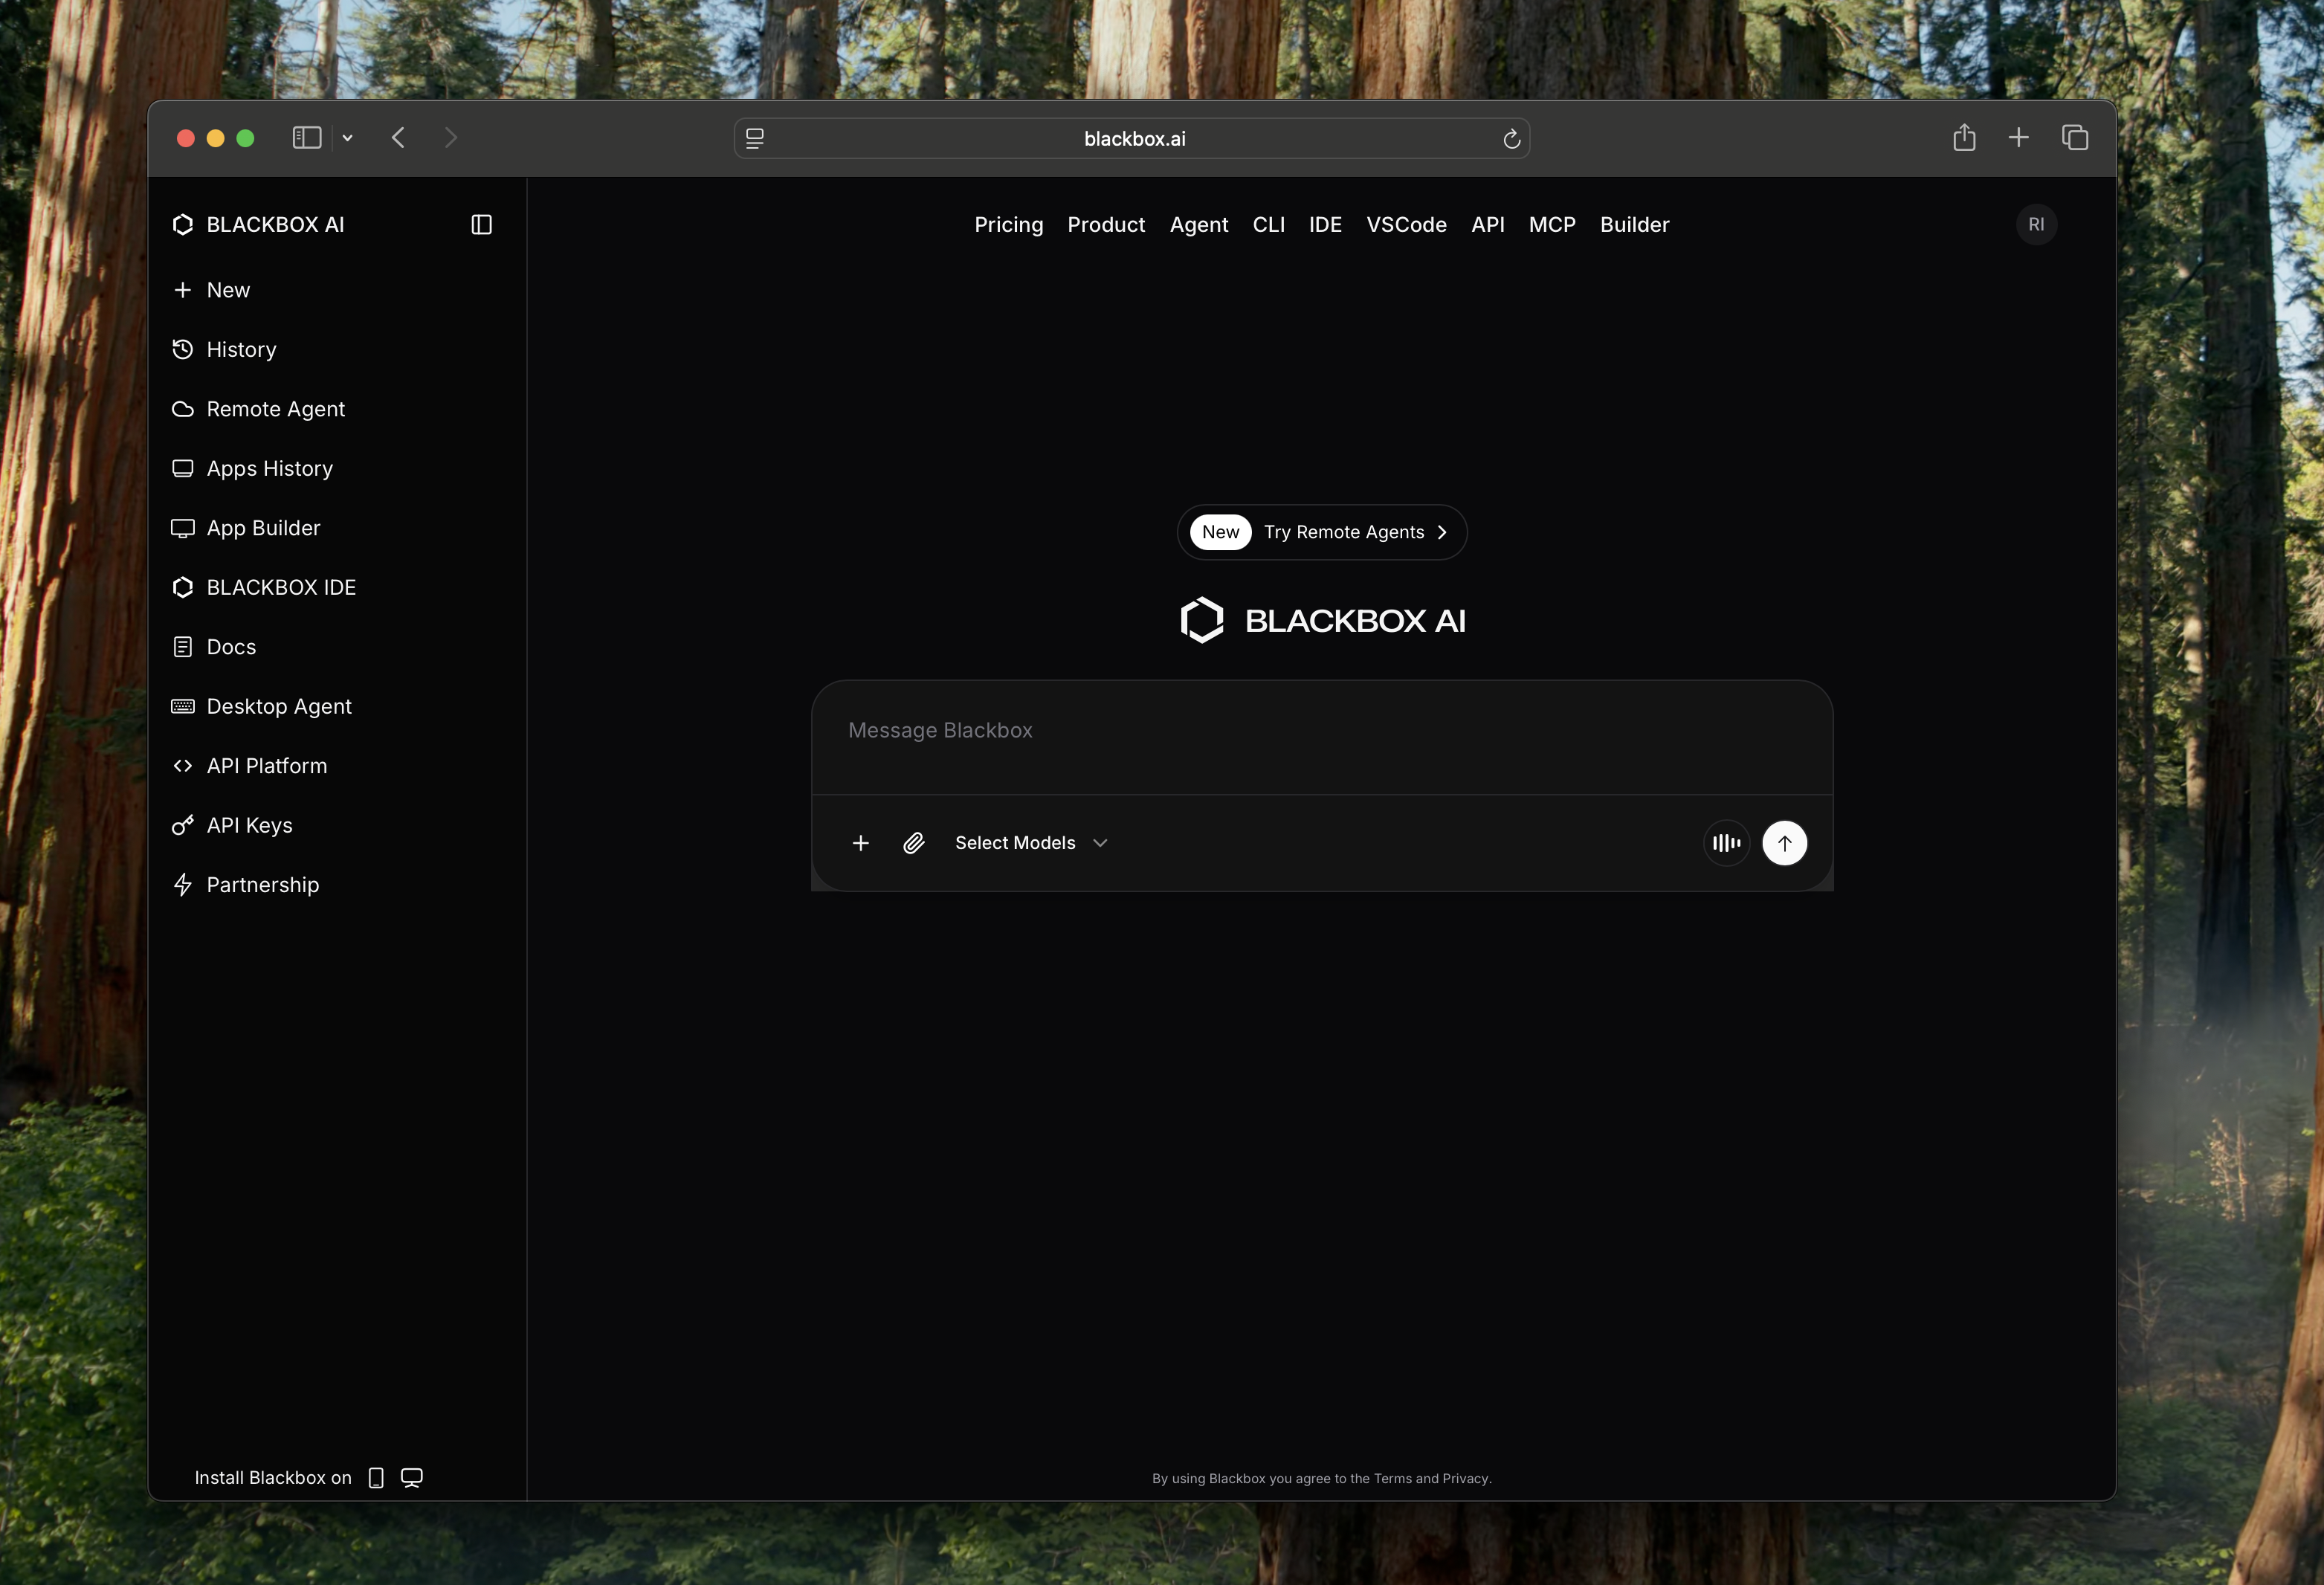Open the Partnership page
The image size is (2324, 1585).
(x=263, y=885)
